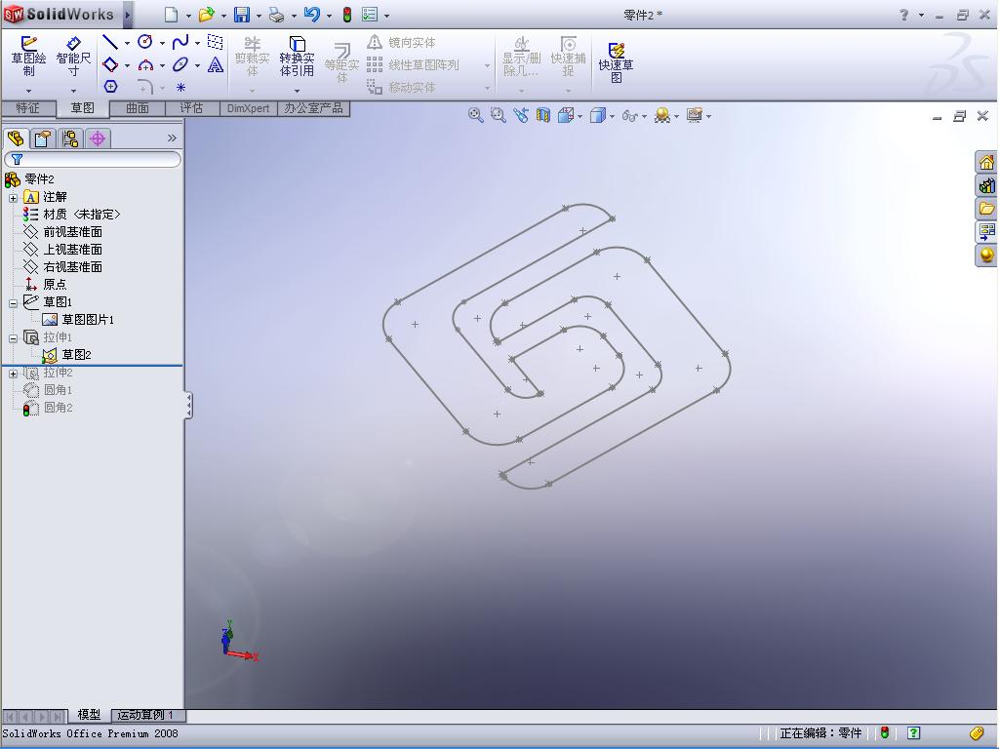Image resolution: width=999 pixels, height=749 pixels.
Task: Open the View Palette task pane
Action: coord(986,231)
